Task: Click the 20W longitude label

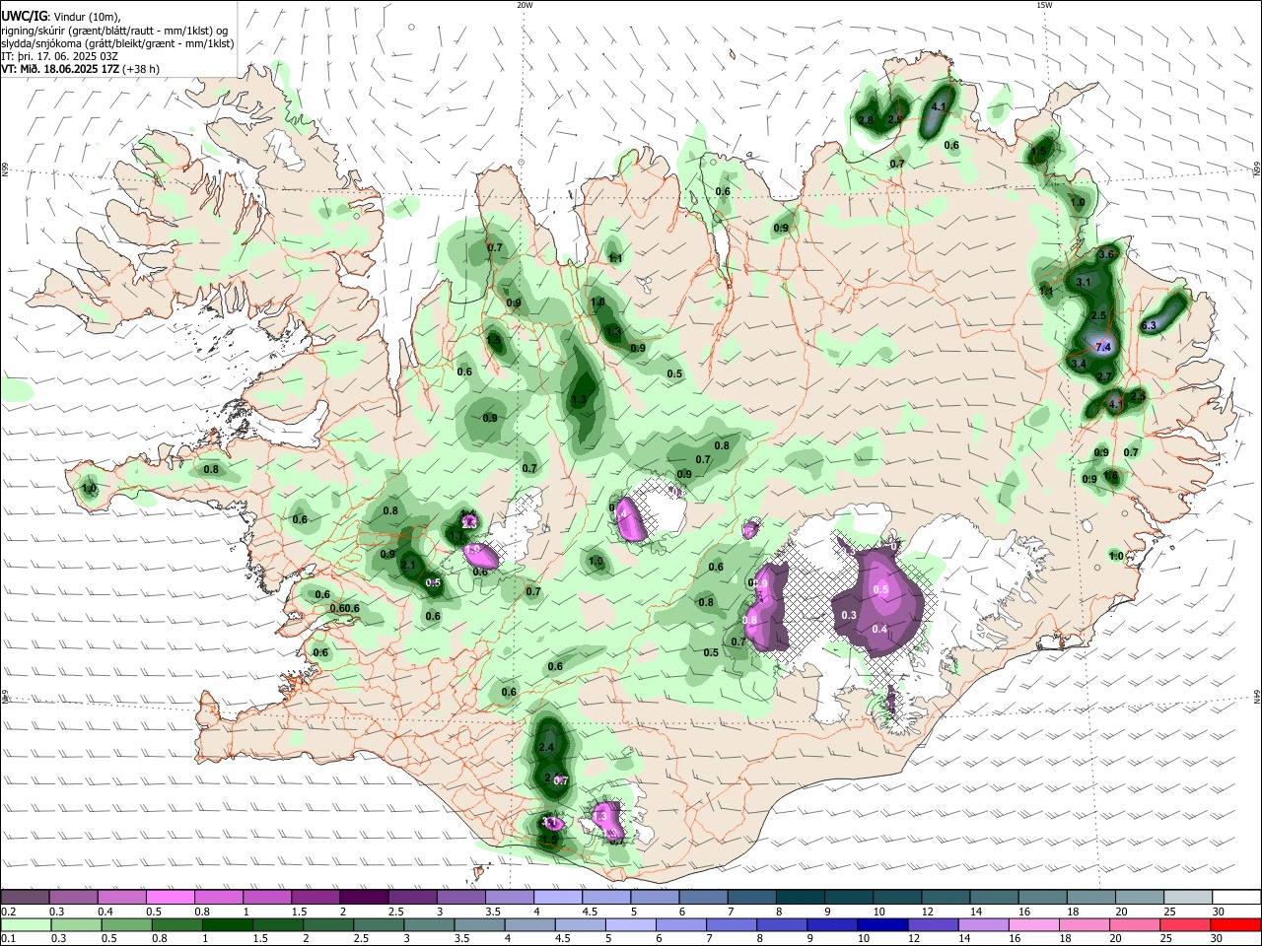Action: click(x=525, y=5)
